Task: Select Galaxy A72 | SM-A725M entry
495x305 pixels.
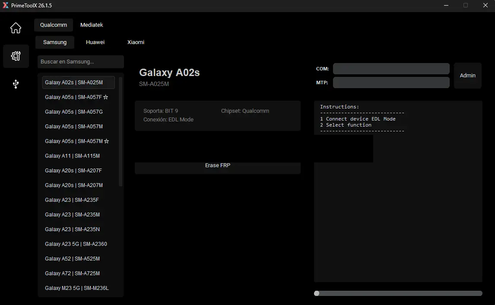Action: pyautogui.click(x=78, y=273)
